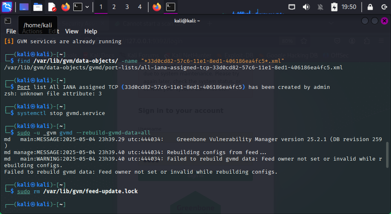This screenshot has height=214, width=391.
Task: Expand the terminal launcher dropdown arrow
Action: pyautogui.click(x=87, y=7)
